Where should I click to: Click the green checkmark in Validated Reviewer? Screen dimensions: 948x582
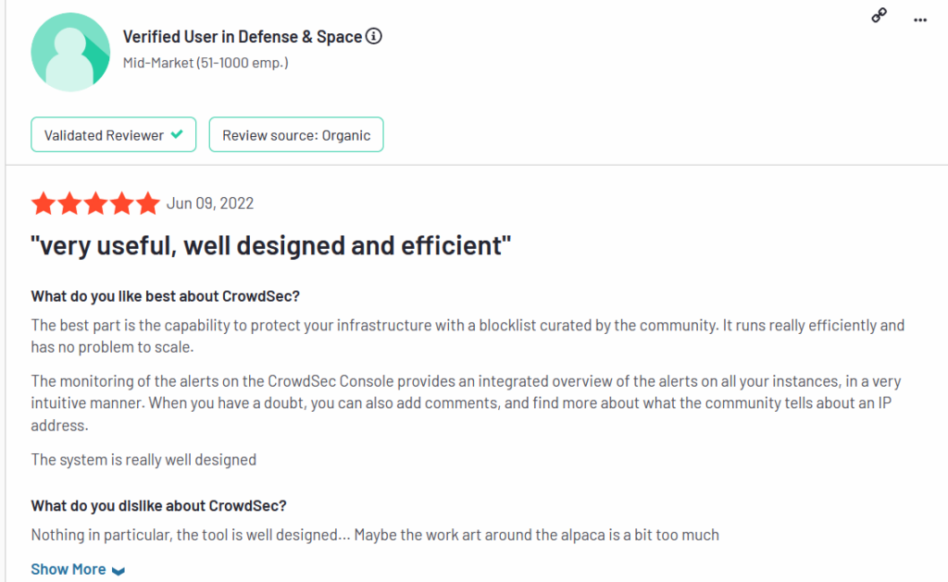[177, 135]
